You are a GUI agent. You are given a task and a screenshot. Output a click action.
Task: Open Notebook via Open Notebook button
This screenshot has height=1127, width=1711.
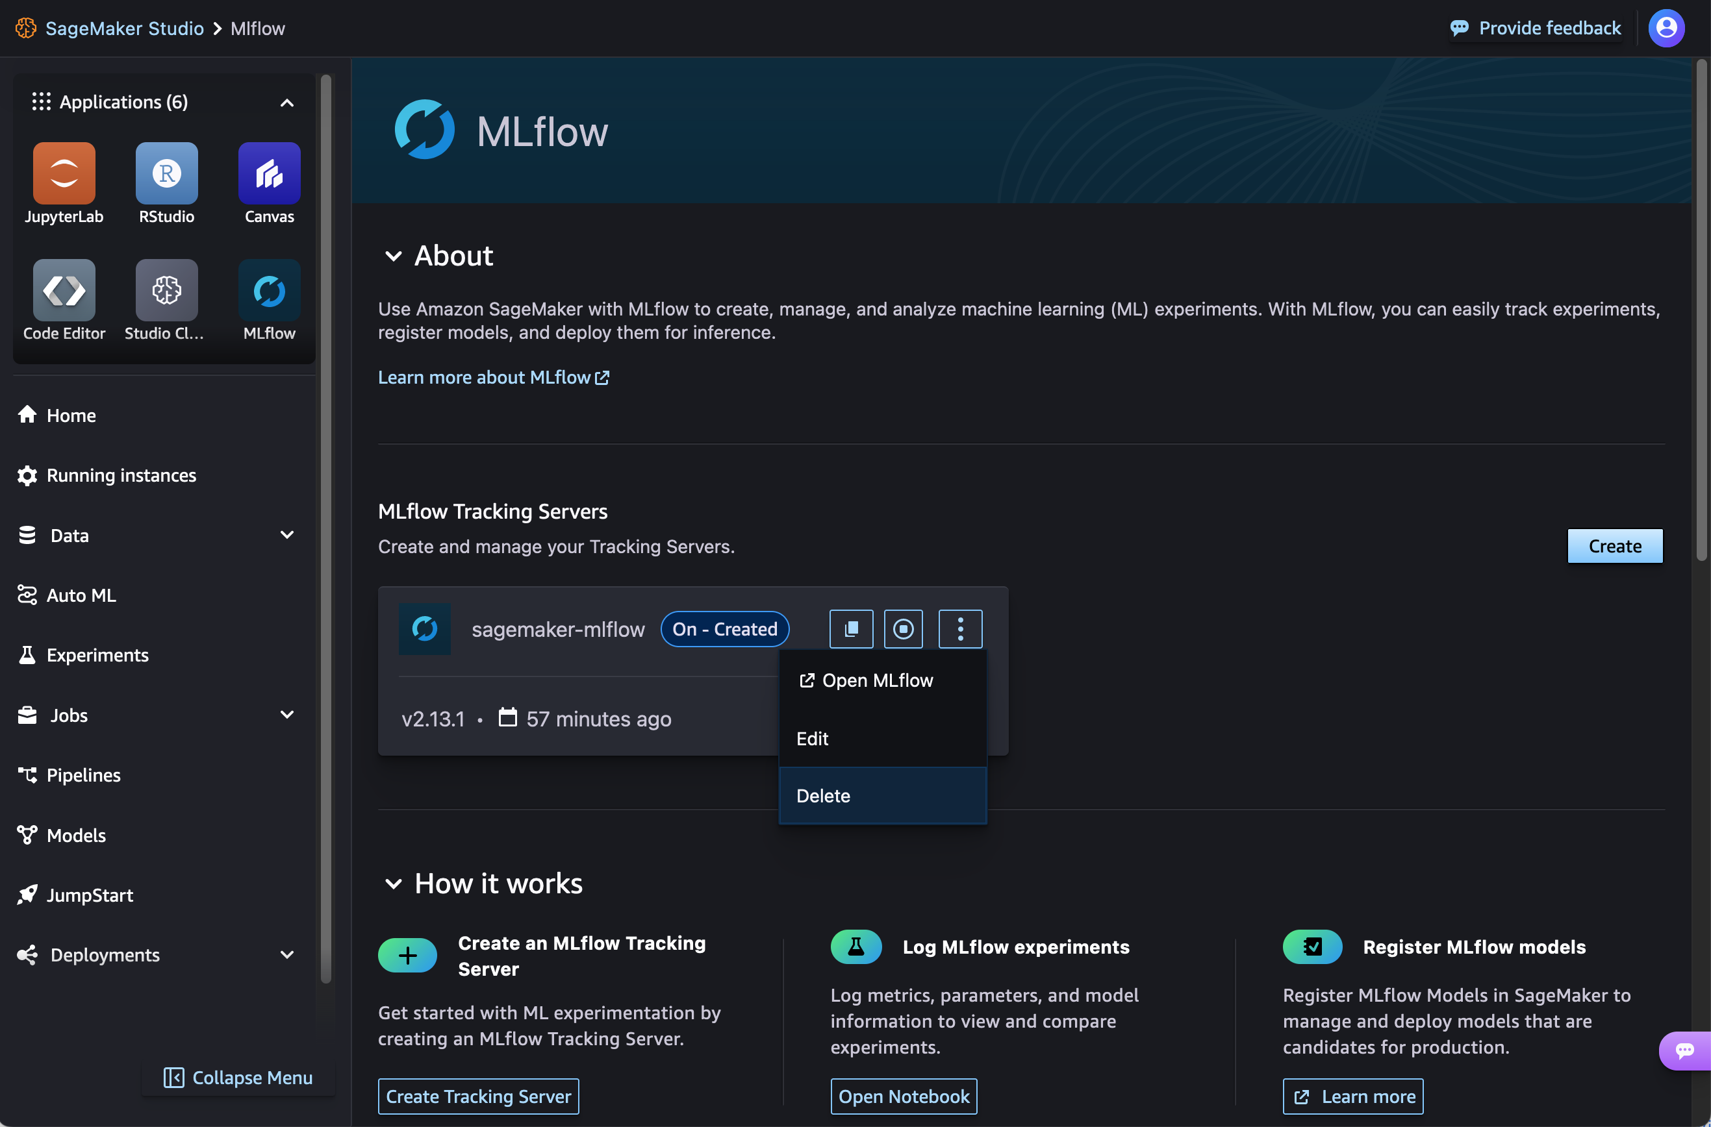tap(906, 1096)
